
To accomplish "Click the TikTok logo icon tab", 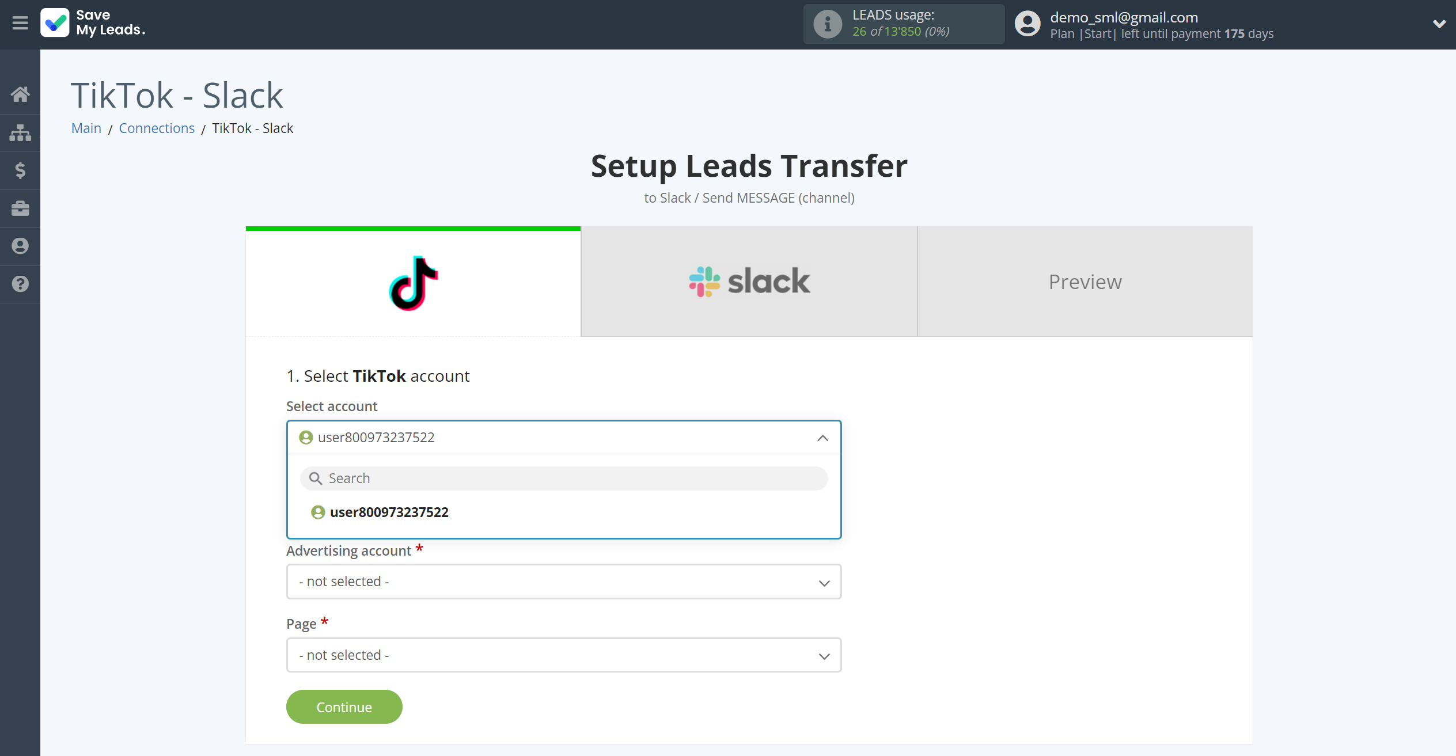I will 413,281.
